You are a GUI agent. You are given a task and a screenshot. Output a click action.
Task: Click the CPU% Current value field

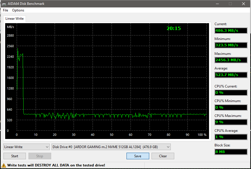coord(231,93)
